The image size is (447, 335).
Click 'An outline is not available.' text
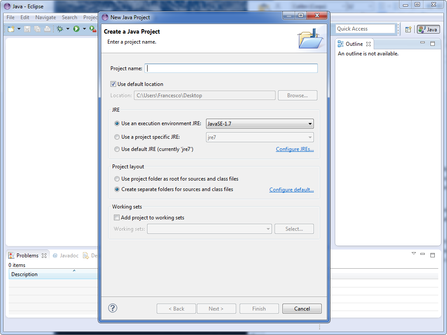[368, 54]
